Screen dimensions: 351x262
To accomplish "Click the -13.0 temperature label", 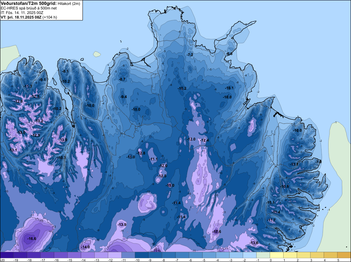I will tap(21, 132).
